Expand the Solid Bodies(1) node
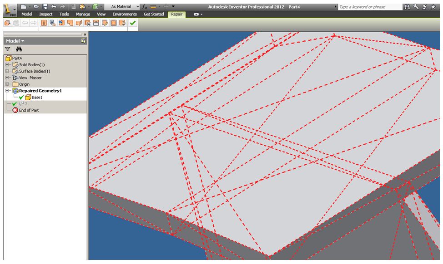The image size is (443, 264). pyautogui.click(x=7, y=64)
